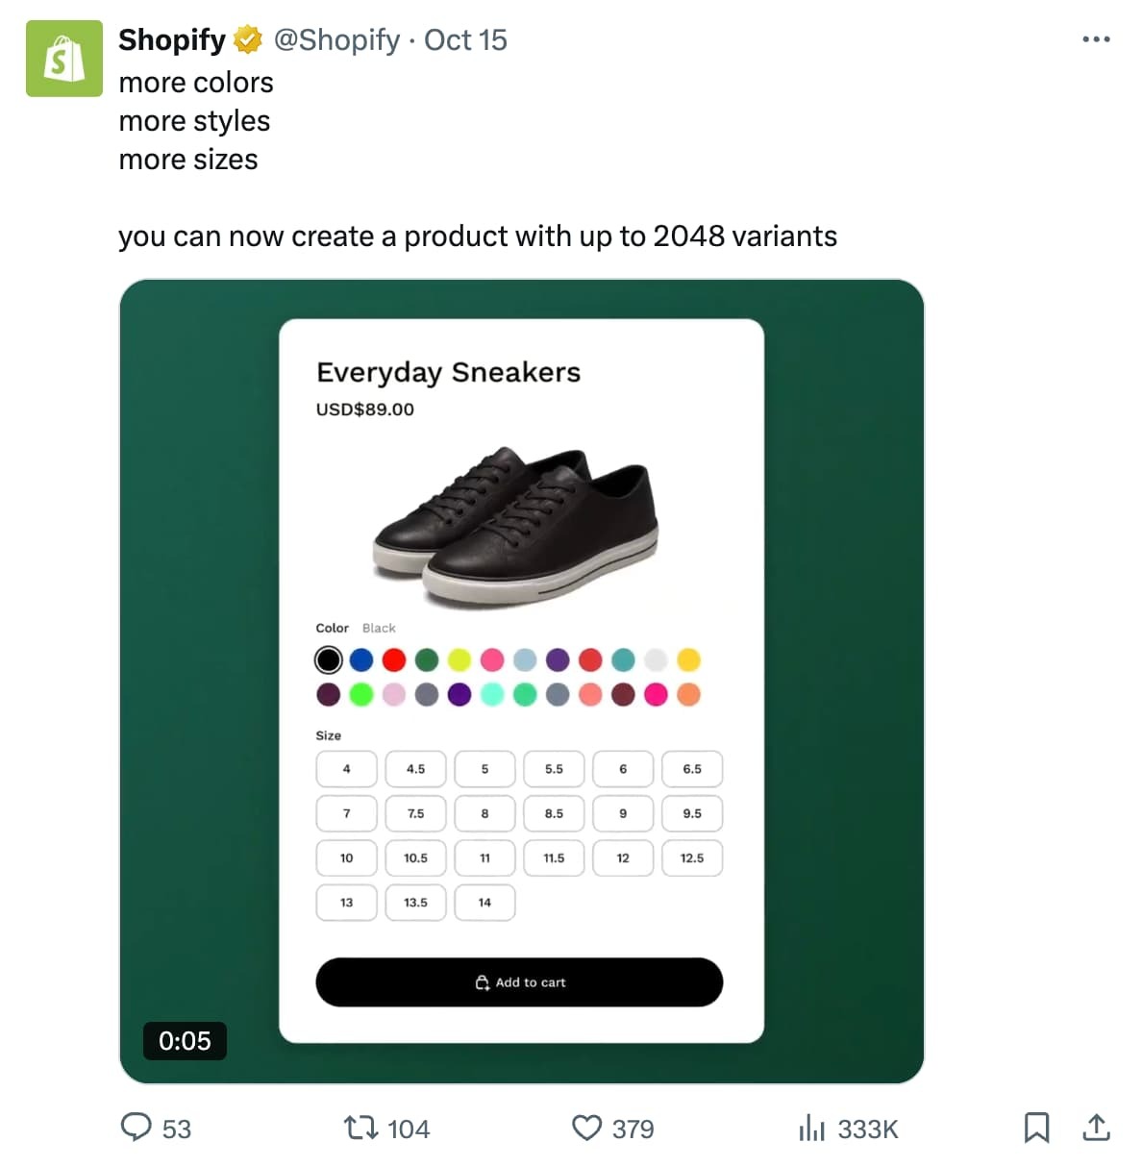This screenshot has width=1142, height=1167.
Task: Share the post with the share icon
Action: point(1097,1129)
